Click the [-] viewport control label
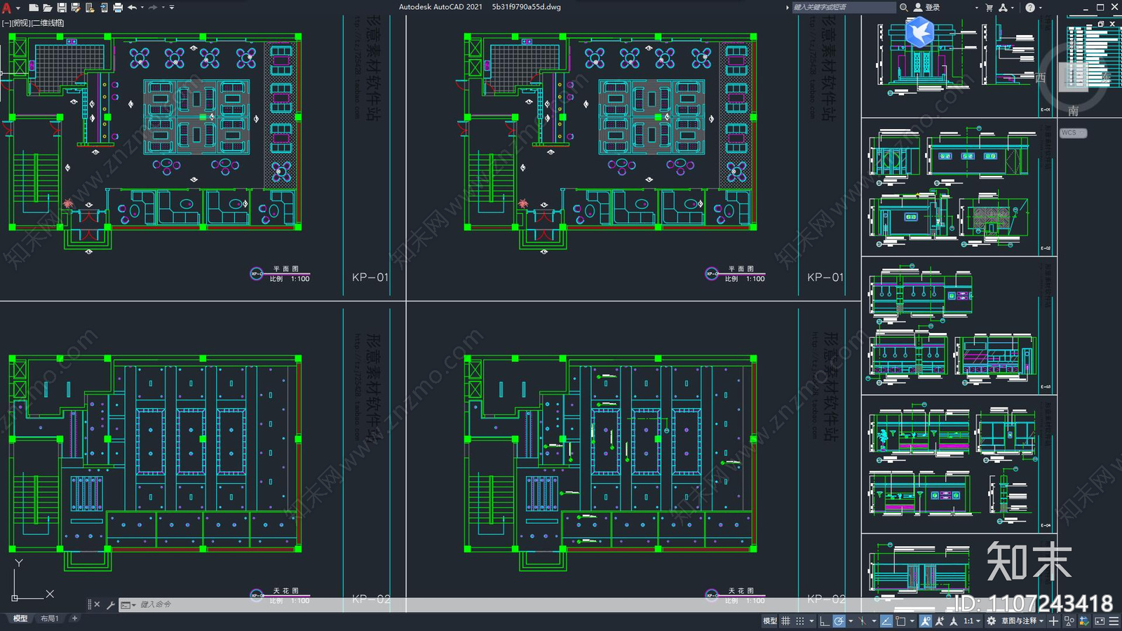The image size is (1122, 631). tap(6, 23)
